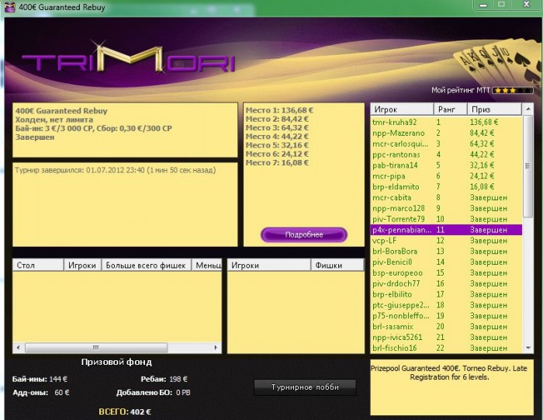Sort player list by Ранг column
543x420 pixels.
coord(451,109)
